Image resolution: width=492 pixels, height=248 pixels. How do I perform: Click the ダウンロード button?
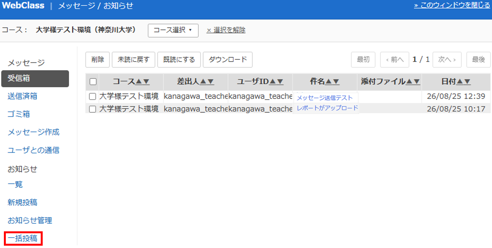228,60
